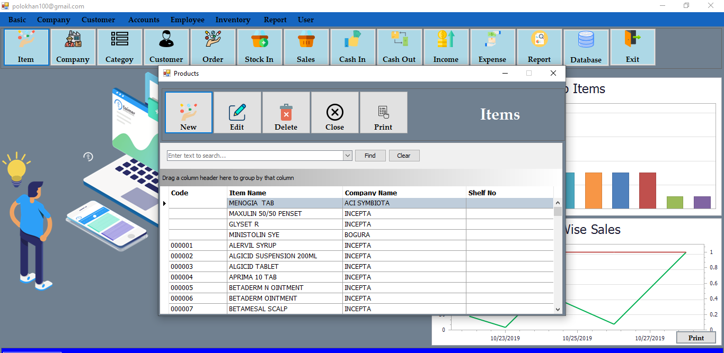724x353 pixels.
Task: Select the MAXULIN 50/50 PENSET row
Action: click(x=361, y=214)
